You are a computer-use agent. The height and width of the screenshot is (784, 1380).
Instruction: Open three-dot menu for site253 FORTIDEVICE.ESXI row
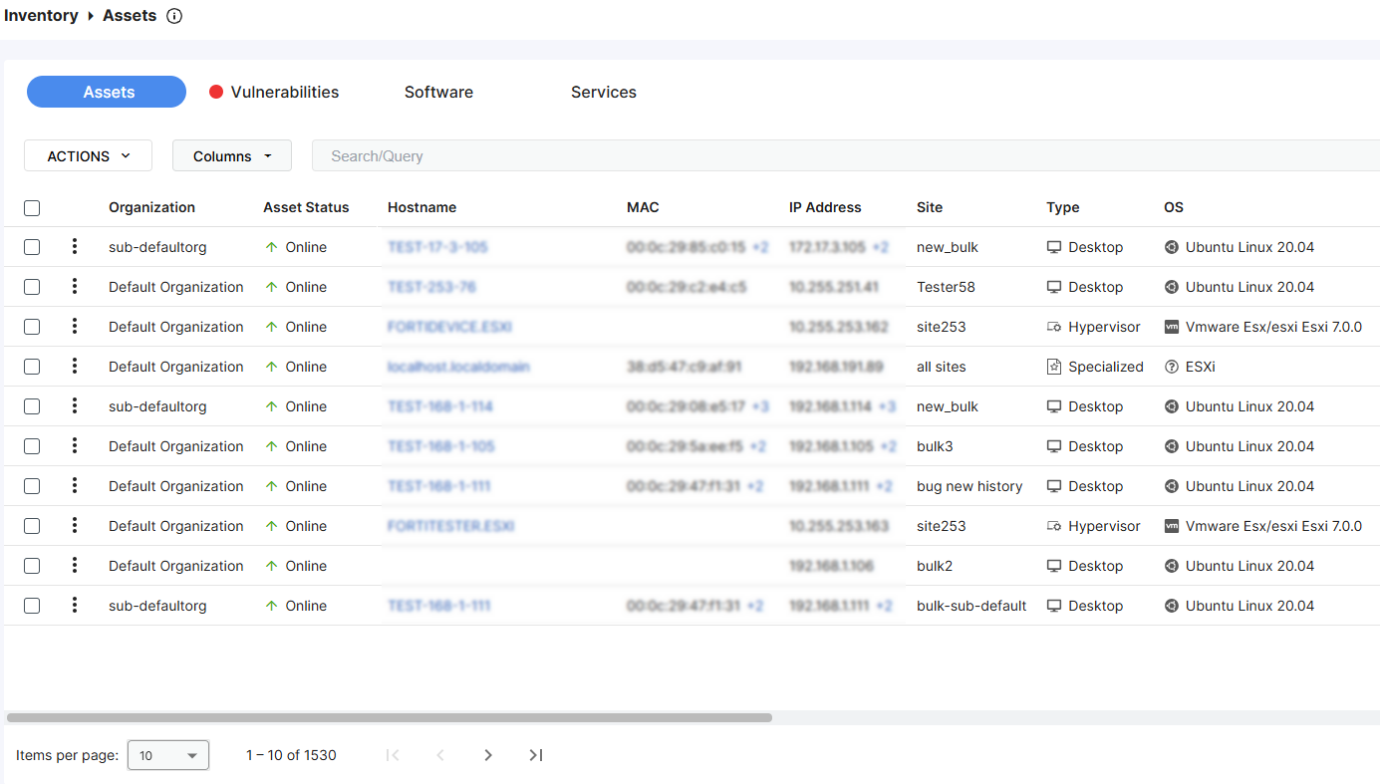(x=75, y=327)
